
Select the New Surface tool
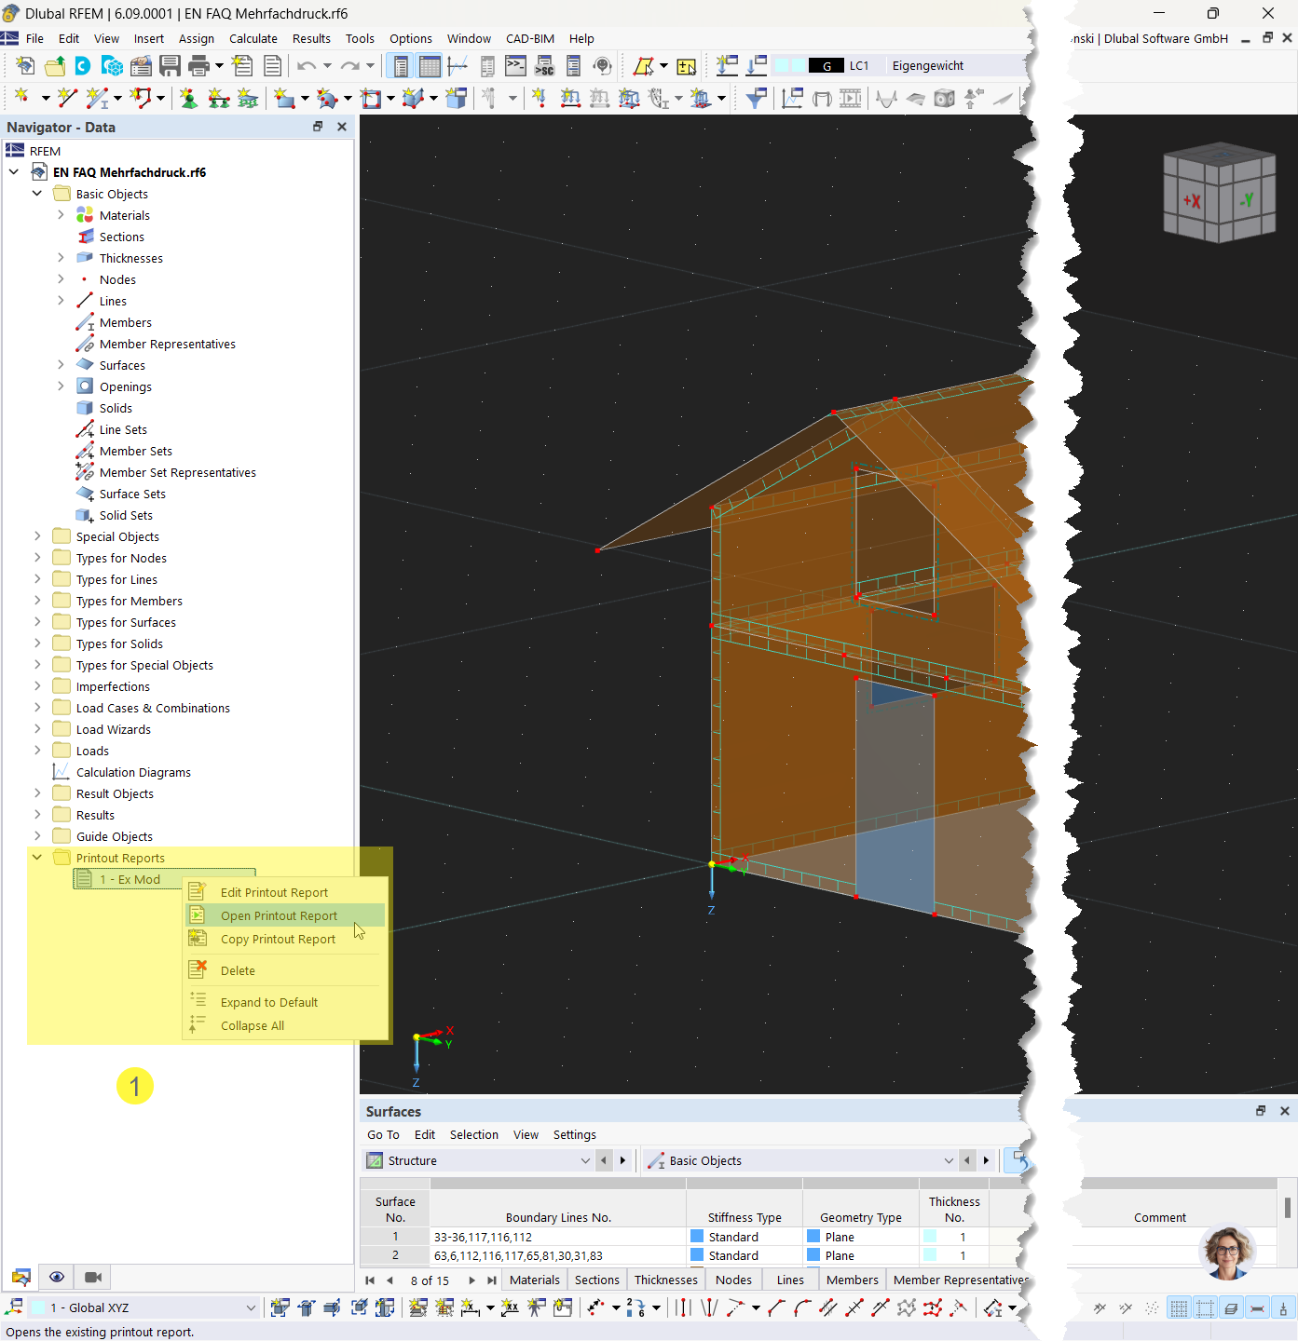click(x=282, y=98)
